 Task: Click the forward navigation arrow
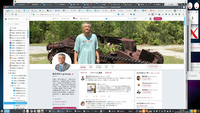click(9, 14)
